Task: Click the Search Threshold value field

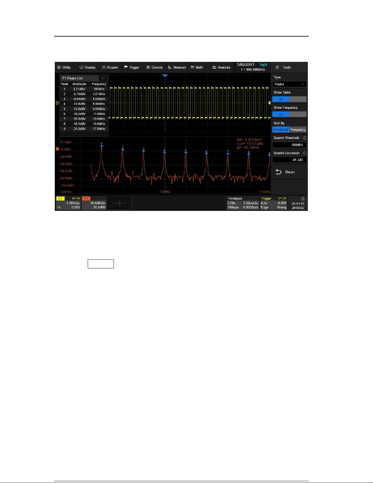Action: (289, 145)
